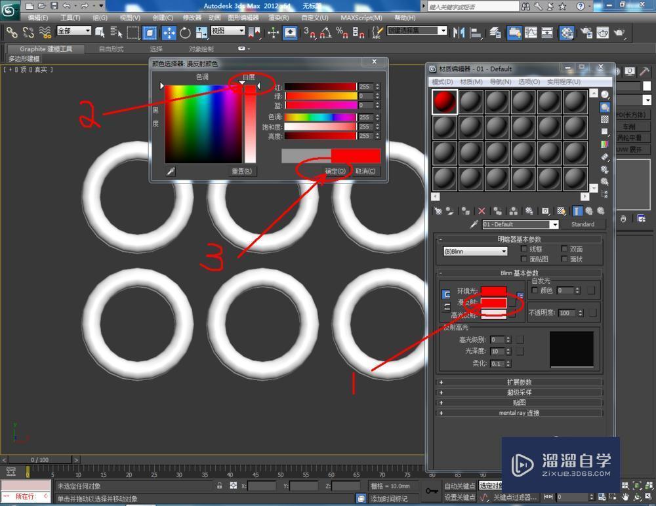Select the Select and Move tool
This screenshot has width=656, height=506.
tap(170, 33)
